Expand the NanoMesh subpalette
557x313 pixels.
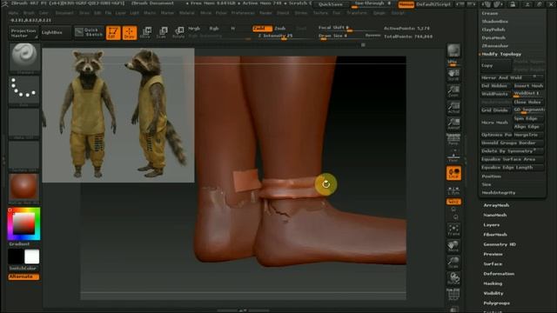(495, 215)
